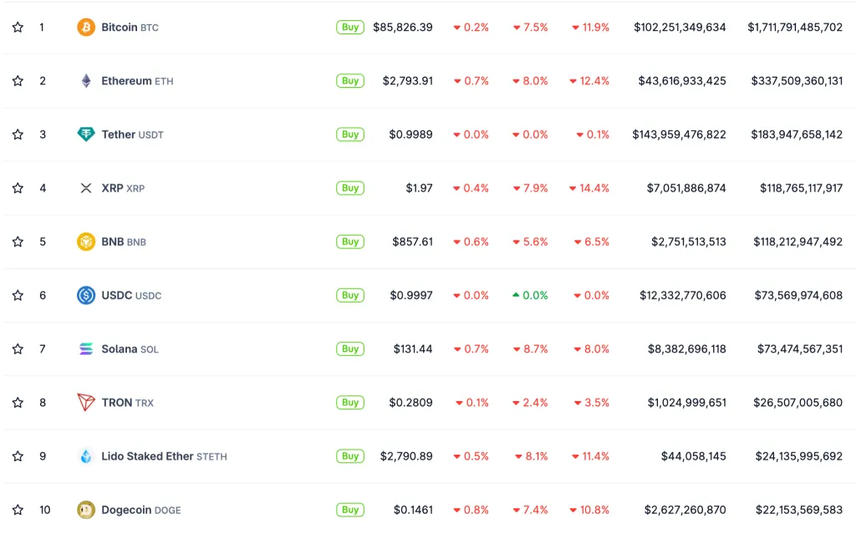Screen dimensions: 856x534
Task: Click the Buy button for TRON
Action: [350, 403]
